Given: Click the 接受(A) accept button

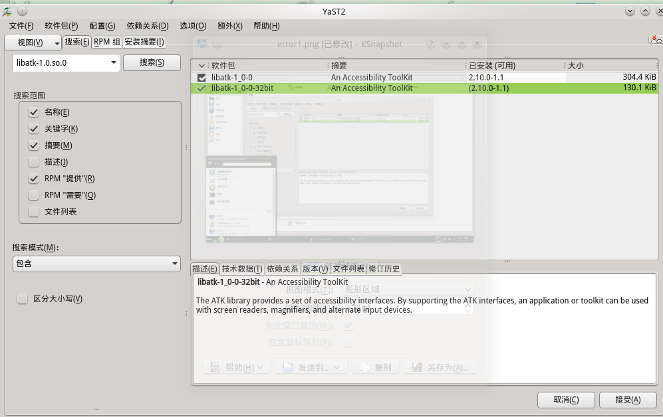Looking at the screenshot, I should tap(628, 400).
